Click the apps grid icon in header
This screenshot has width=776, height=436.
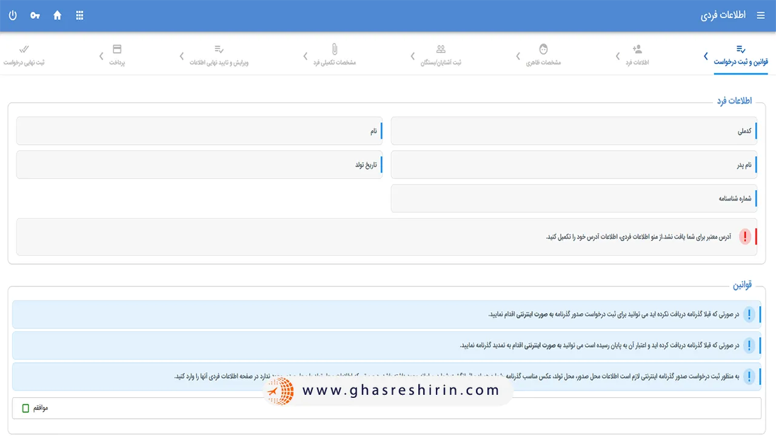pyautogui.click(x=79, y=15)
